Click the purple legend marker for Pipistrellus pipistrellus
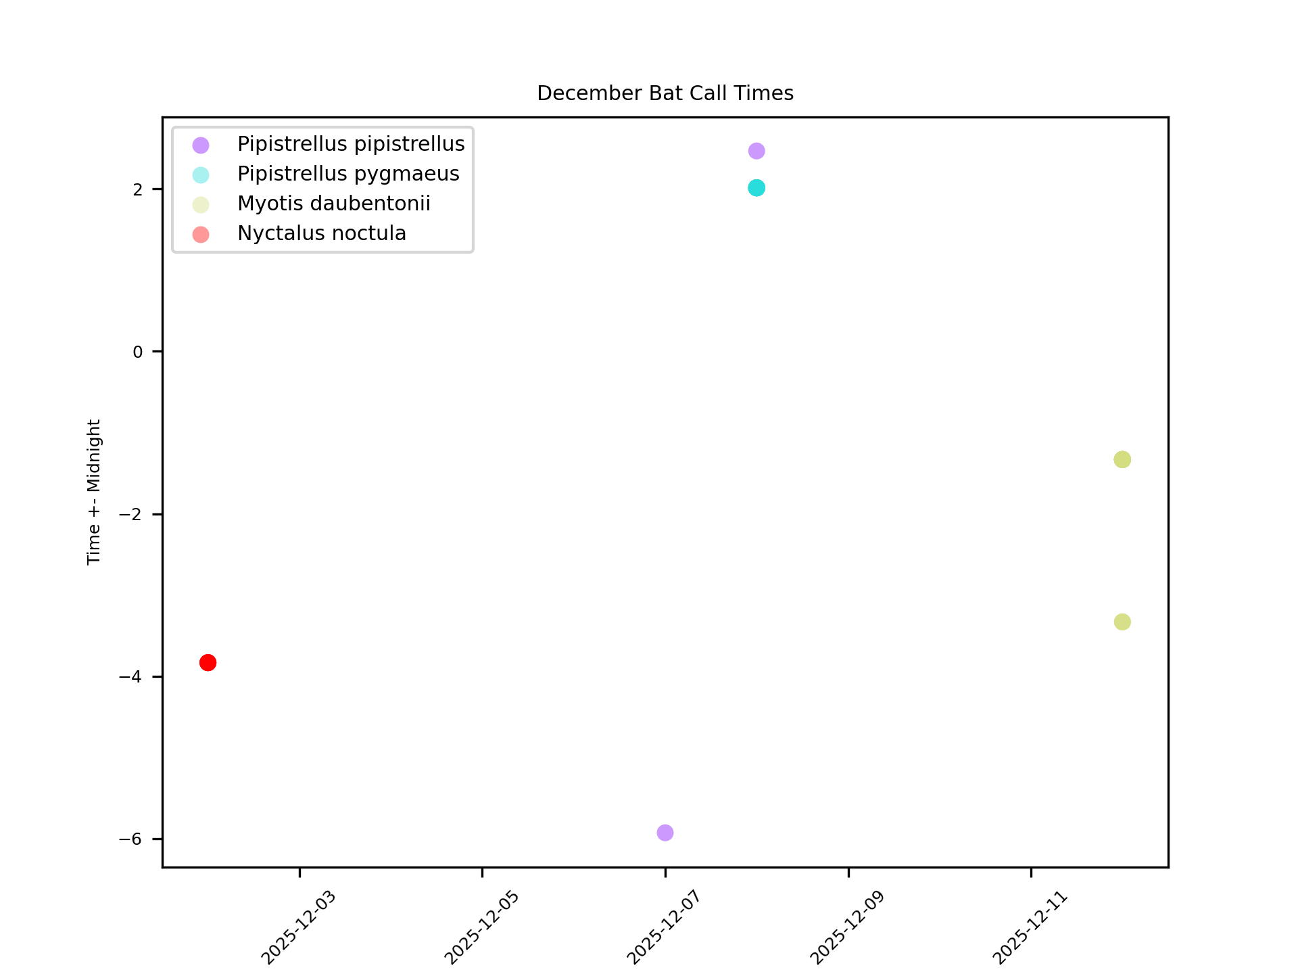 pyautogui.click(x=201, y=145)
